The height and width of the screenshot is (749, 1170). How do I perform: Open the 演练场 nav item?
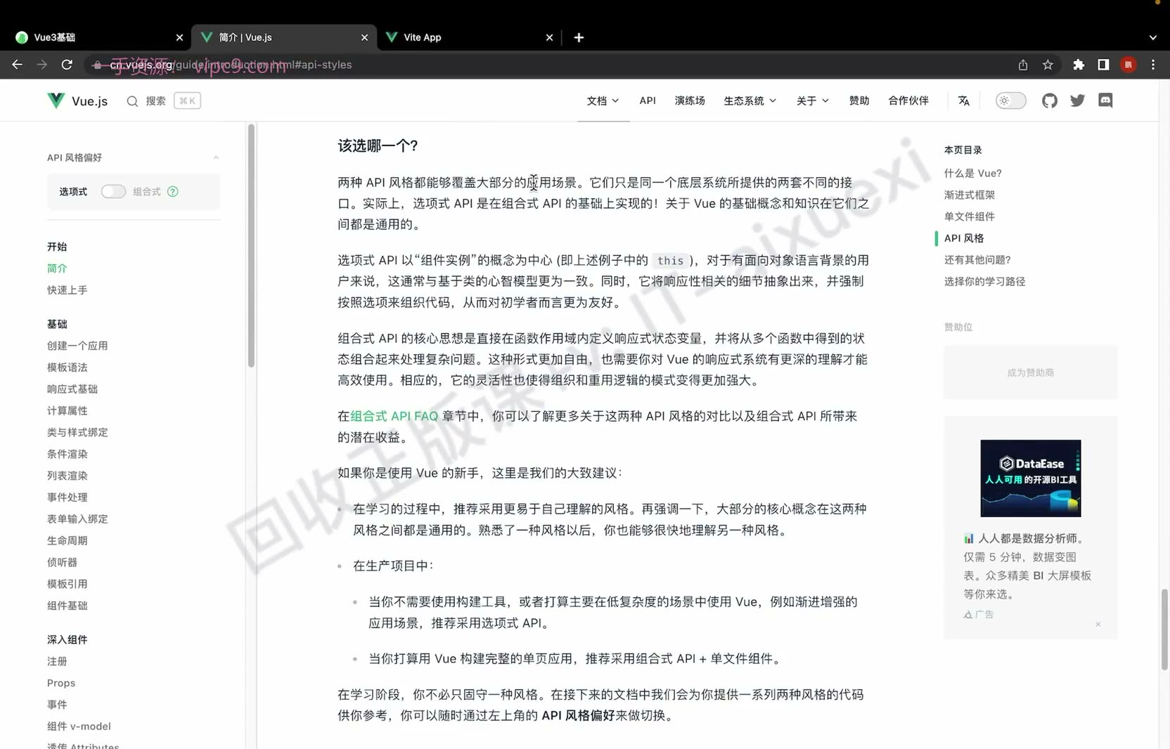690,100
